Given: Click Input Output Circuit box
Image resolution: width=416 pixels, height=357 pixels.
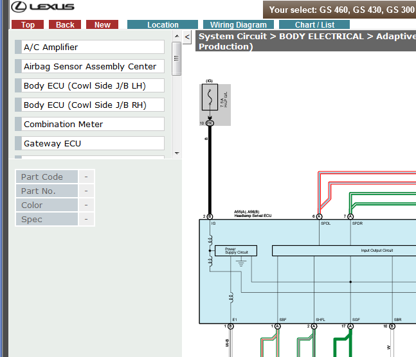Looking at the screenshot, I should [x=344, y=250].
